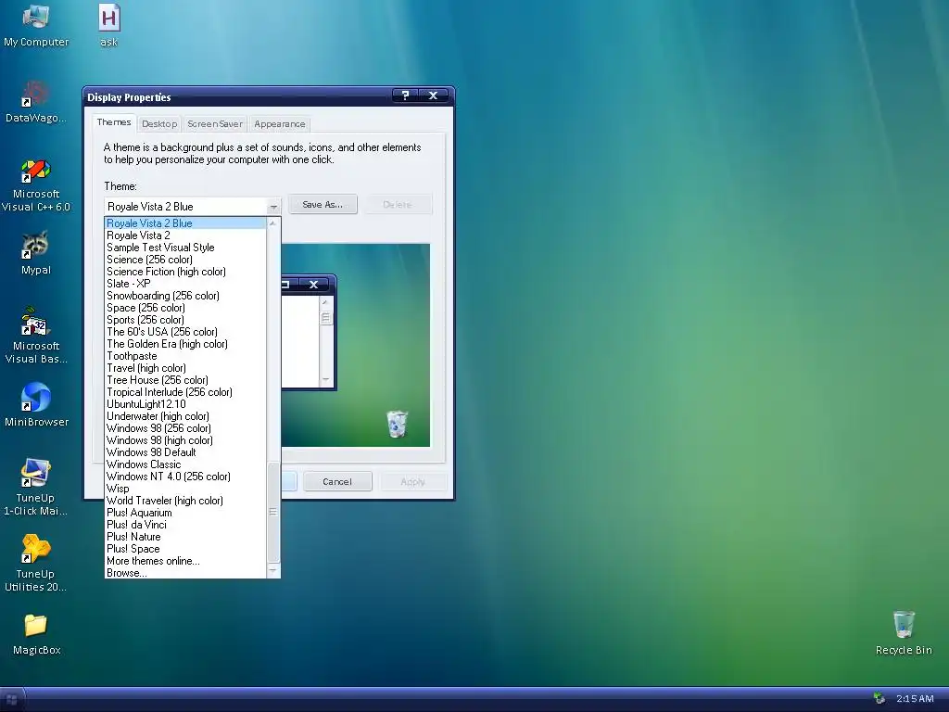Click the Start button on taskbar
The height and width of the screenshot is (712, 949).
click(12, 700)
